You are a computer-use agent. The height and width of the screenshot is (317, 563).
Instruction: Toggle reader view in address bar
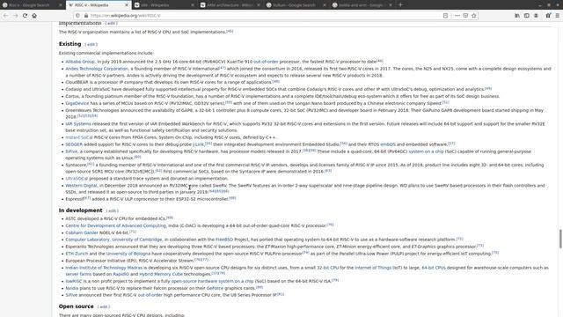[445, 16]
